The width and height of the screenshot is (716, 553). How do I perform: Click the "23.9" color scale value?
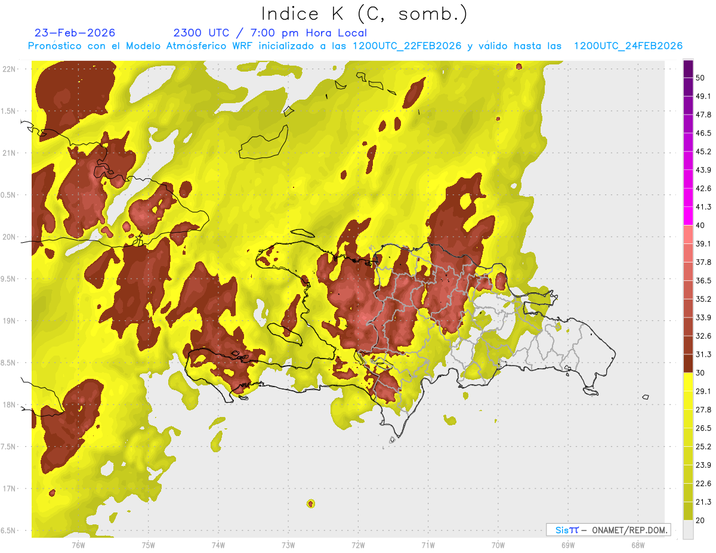point(703,465)
